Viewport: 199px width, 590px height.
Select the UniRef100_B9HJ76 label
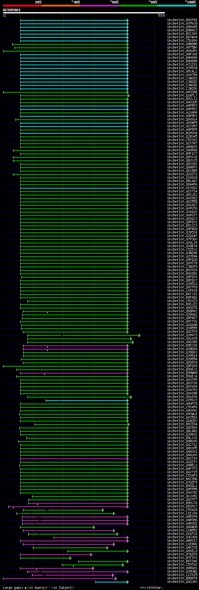pos(182,503)
